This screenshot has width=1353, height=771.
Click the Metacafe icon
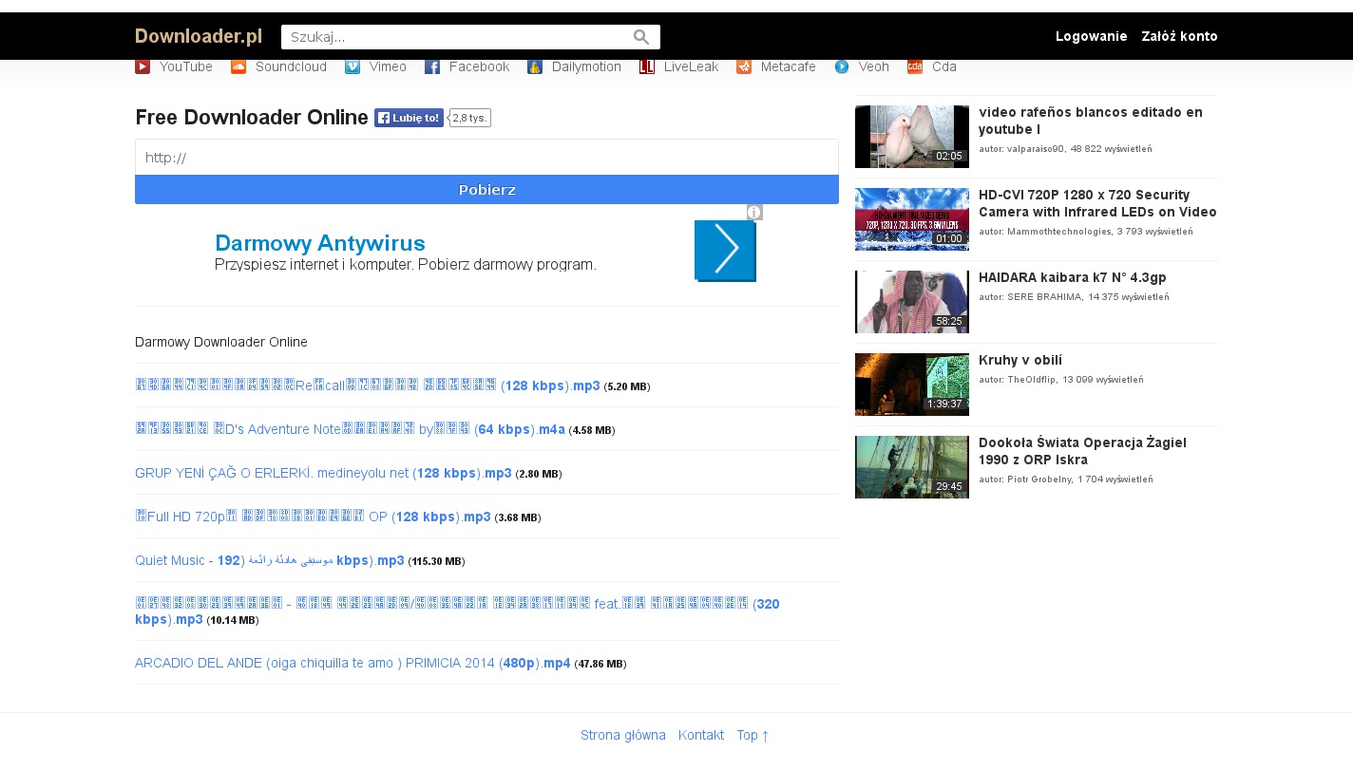tap(744, 66)
